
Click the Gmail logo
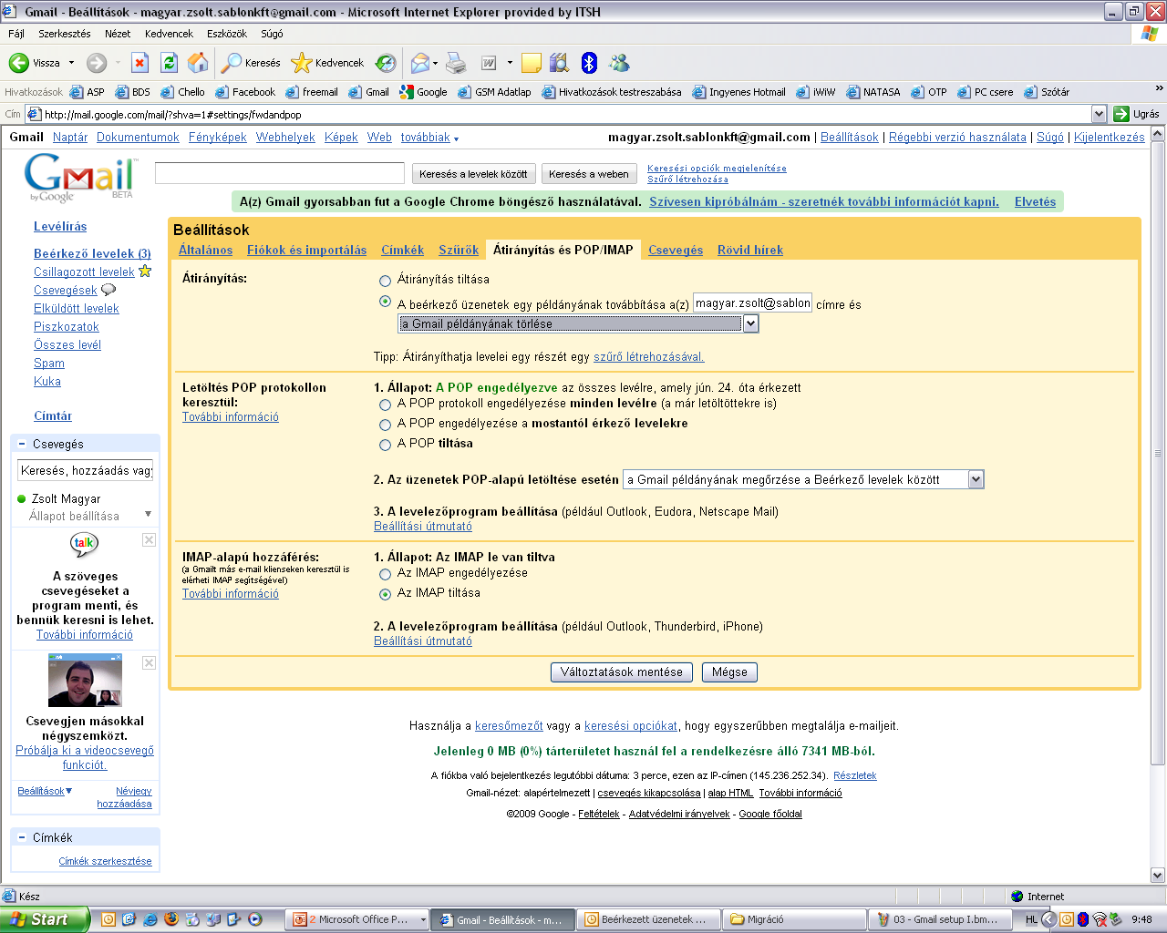point(80,177)
